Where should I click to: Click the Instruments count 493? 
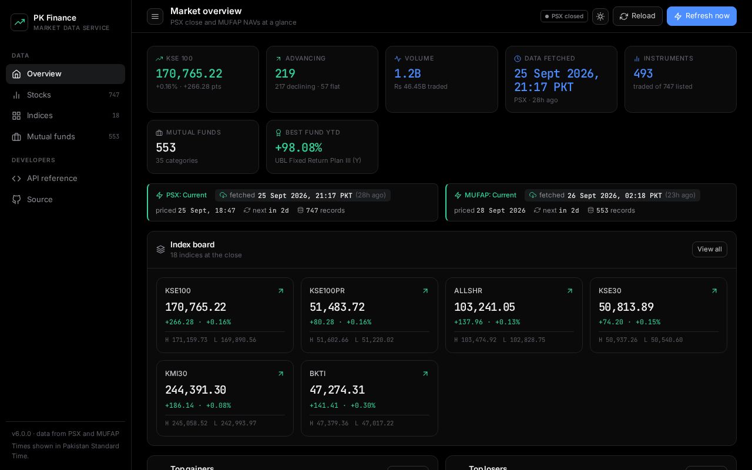click(643, 73)
